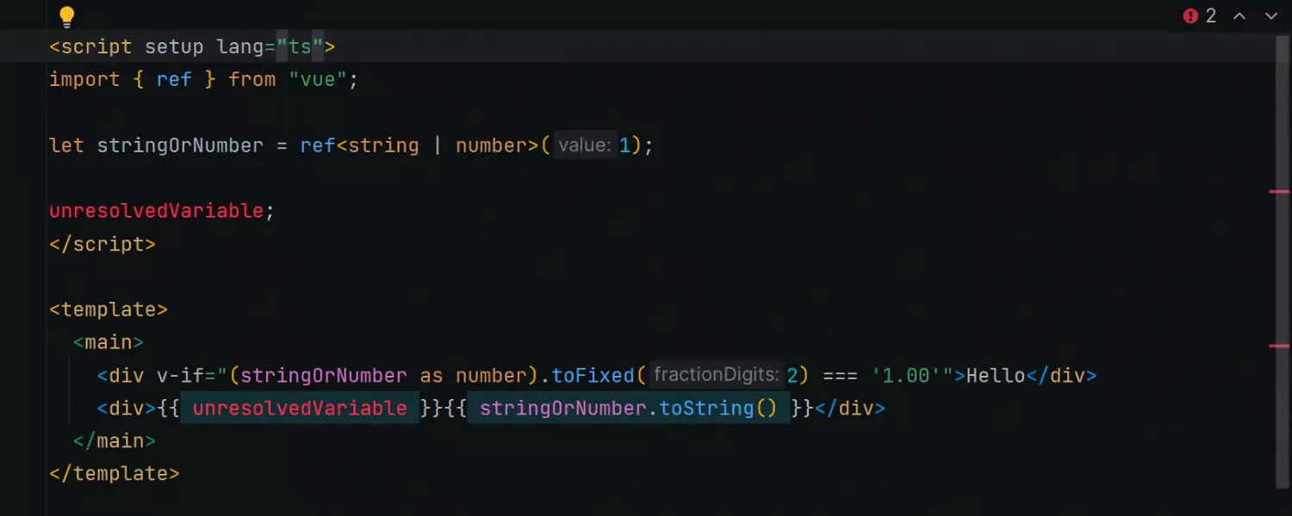Click the opening <template> tag

click(109, 309)
